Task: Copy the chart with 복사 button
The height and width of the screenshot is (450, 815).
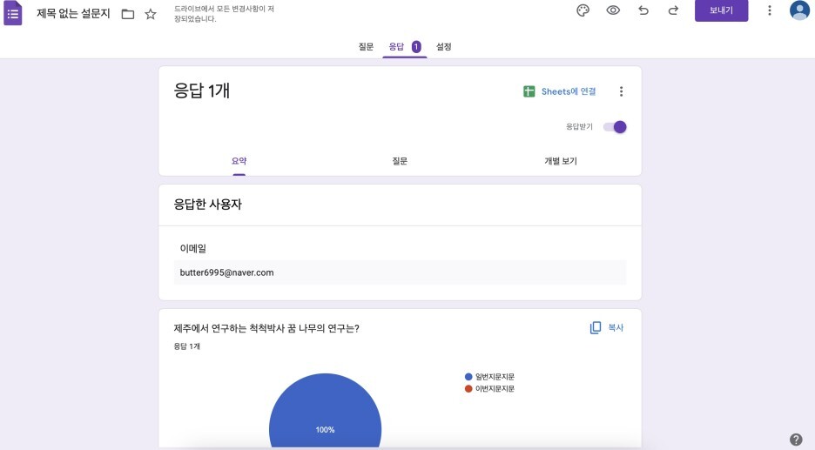Action: coord(607,328)
